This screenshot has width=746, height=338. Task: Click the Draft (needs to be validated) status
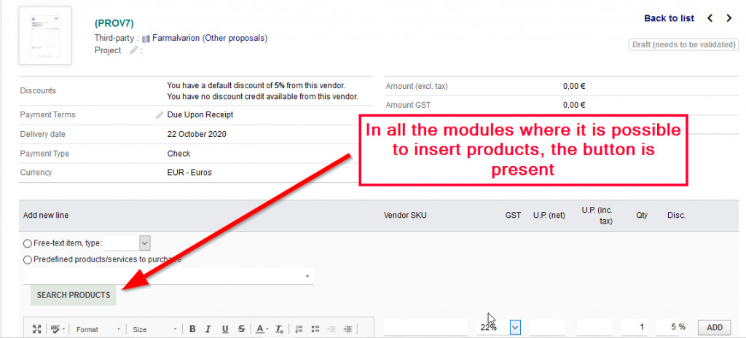683,44
